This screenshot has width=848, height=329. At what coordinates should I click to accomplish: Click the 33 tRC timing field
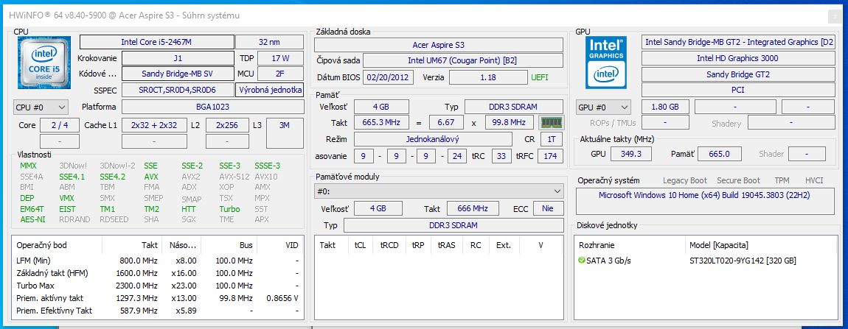point(501,156)
